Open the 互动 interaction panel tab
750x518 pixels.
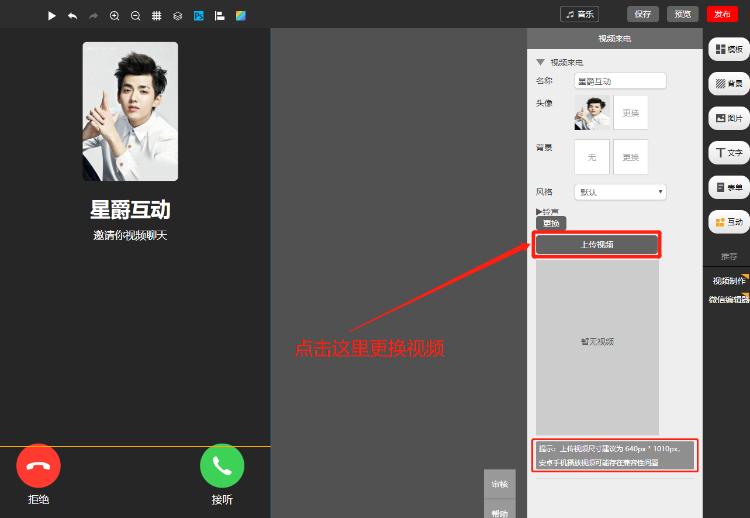(x=729, y=222)
